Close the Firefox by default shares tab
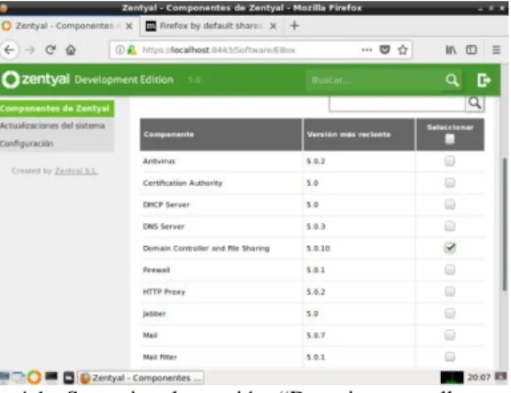 click(273, 26)
